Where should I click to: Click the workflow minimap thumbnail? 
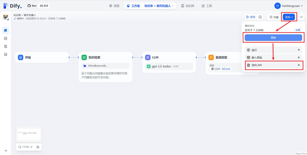(x=29, y=135)
